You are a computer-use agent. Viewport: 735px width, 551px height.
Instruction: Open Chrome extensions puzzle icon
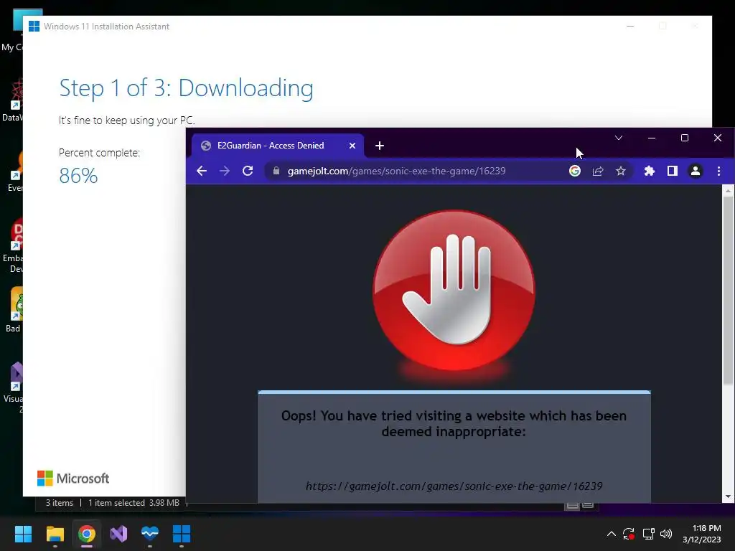tap(649, 171)
